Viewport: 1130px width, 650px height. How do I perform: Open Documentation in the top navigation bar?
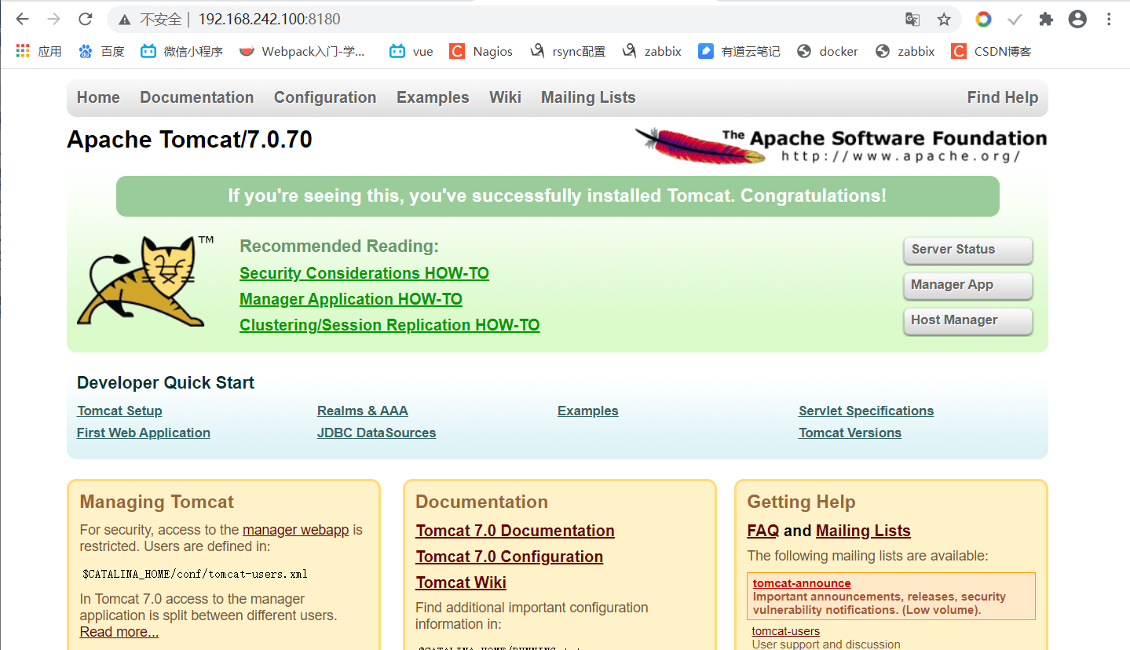click(x=197, y=97)
